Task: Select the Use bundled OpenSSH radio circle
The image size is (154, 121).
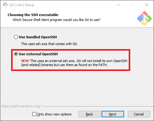Action: 16,37
